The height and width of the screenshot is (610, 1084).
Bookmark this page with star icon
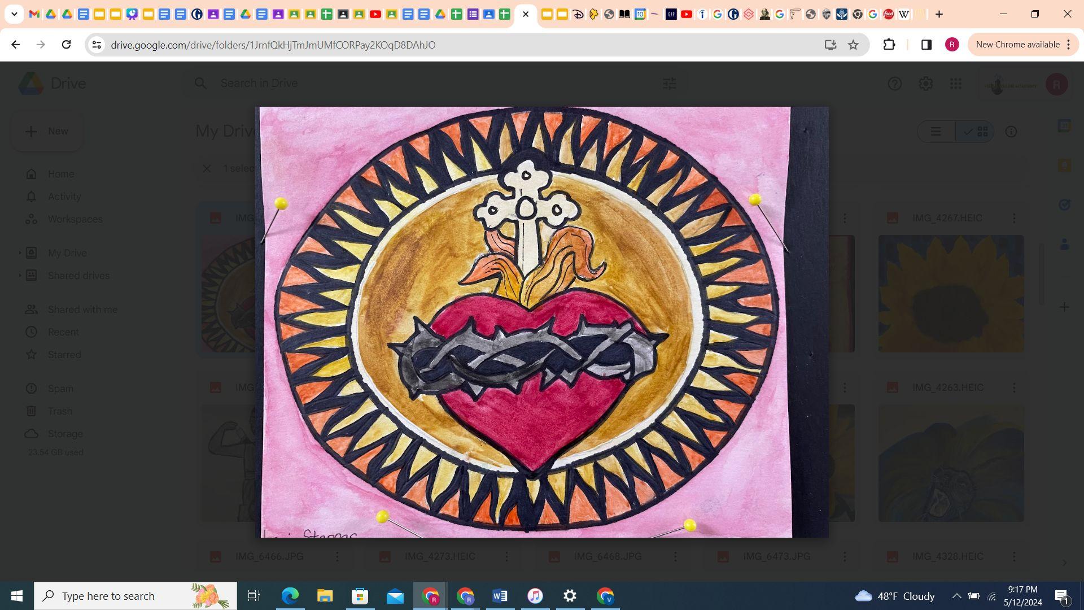pyautogui.click(x=853, y=45)
